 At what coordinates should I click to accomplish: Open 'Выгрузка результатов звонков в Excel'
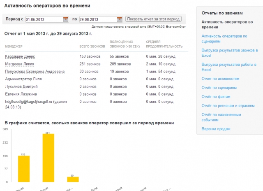pyautogui.click(x=230, y=53)
